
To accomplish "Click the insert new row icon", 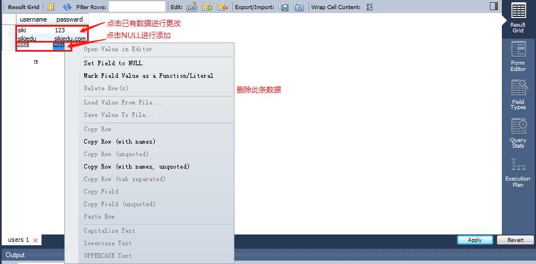I will (x=207, y=7).
